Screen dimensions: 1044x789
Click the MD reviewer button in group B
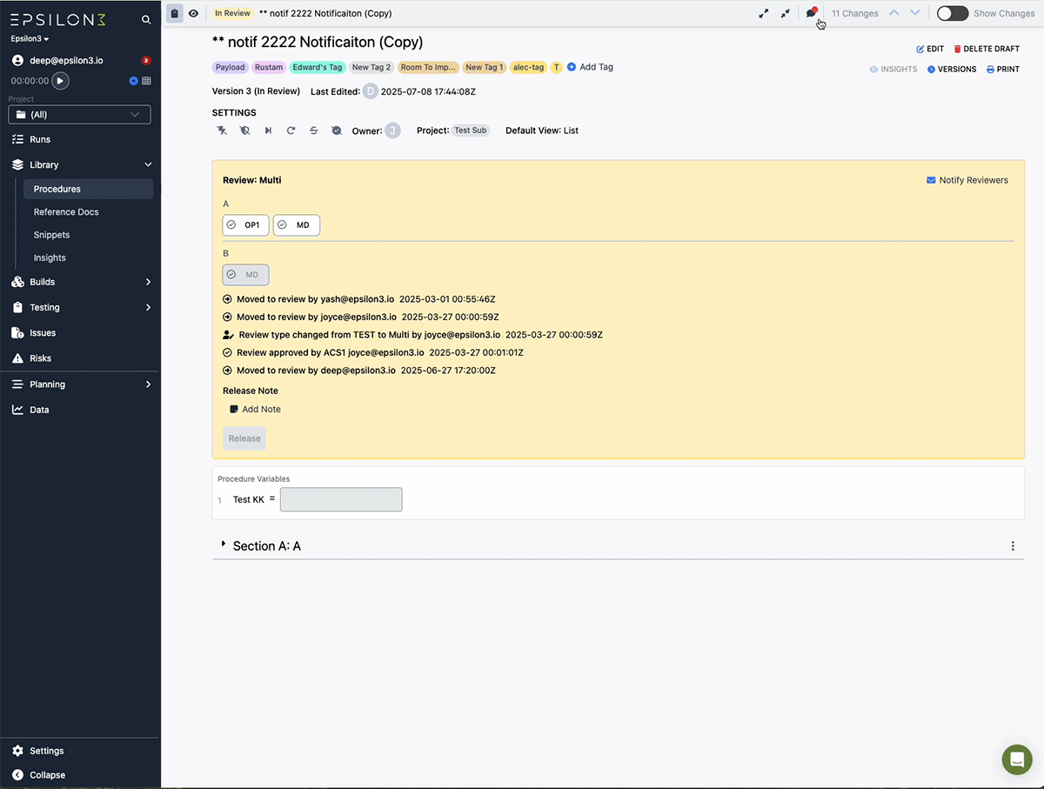point(246,275)
